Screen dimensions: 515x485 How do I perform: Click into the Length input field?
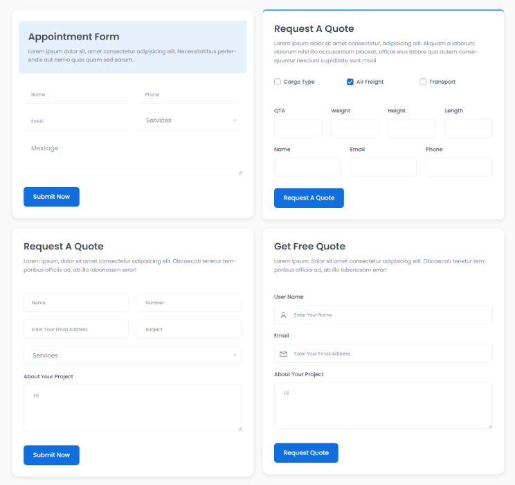point(469,128)
